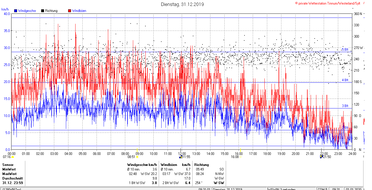The image size is (372, 190).
Task: Click the 90 O direction axis label
Action: 357,116
